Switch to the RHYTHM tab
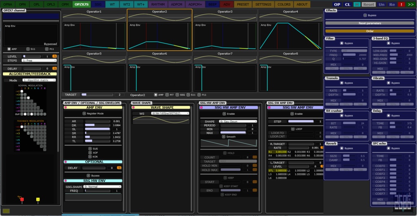The height and width of the screenshot is (216, 417). pos(158,4)
